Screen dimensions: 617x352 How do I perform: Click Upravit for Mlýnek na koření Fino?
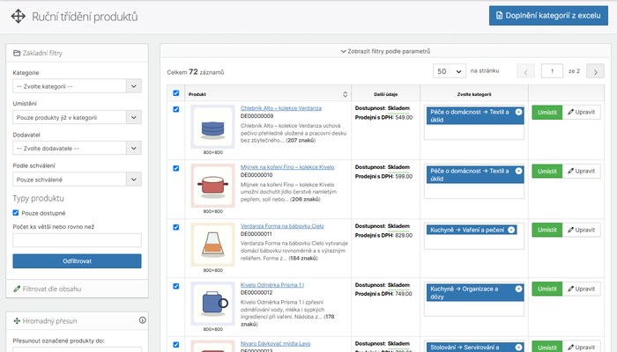[x=581, y=171]
